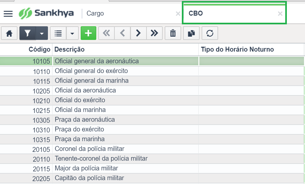The image size is (305, 185).
Task: Select row Oficial da marinha
Action: (x=152, y=110)
